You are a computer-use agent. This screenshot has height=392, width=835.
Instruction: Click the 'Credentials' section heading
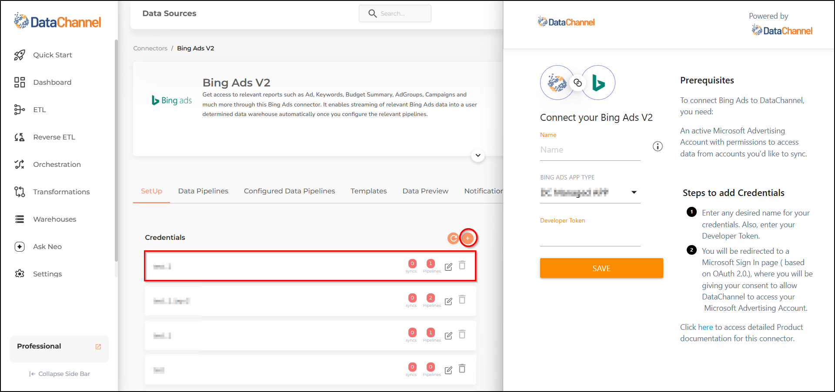coord(165,238)
